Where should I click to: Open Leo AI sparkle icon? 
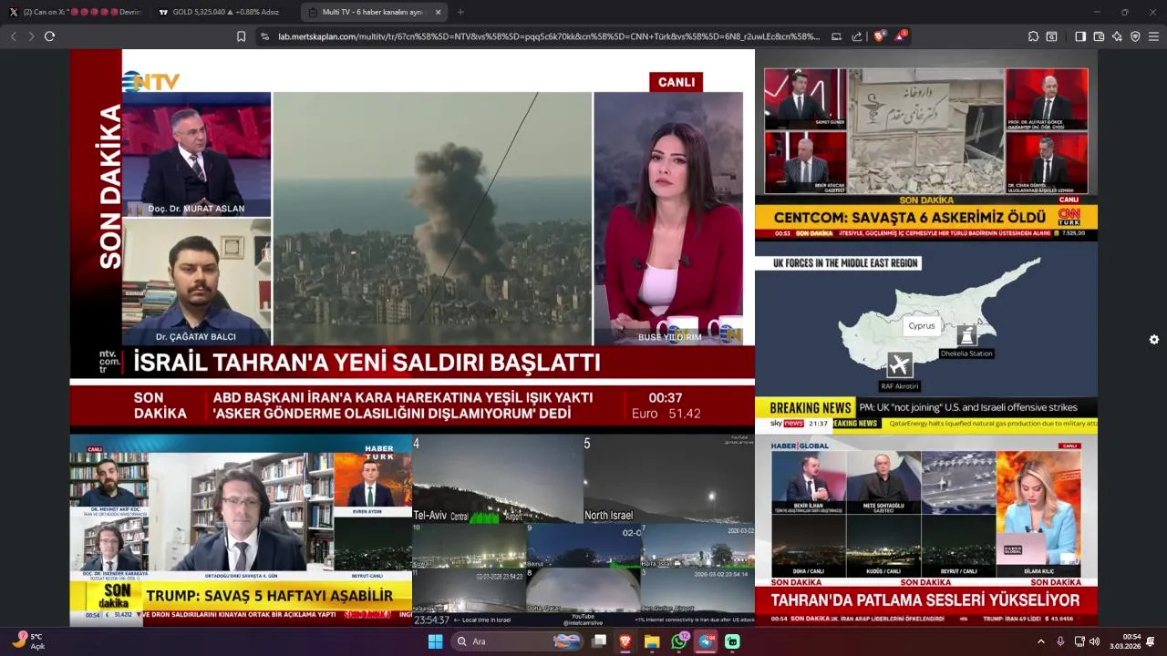[1117, 36]
